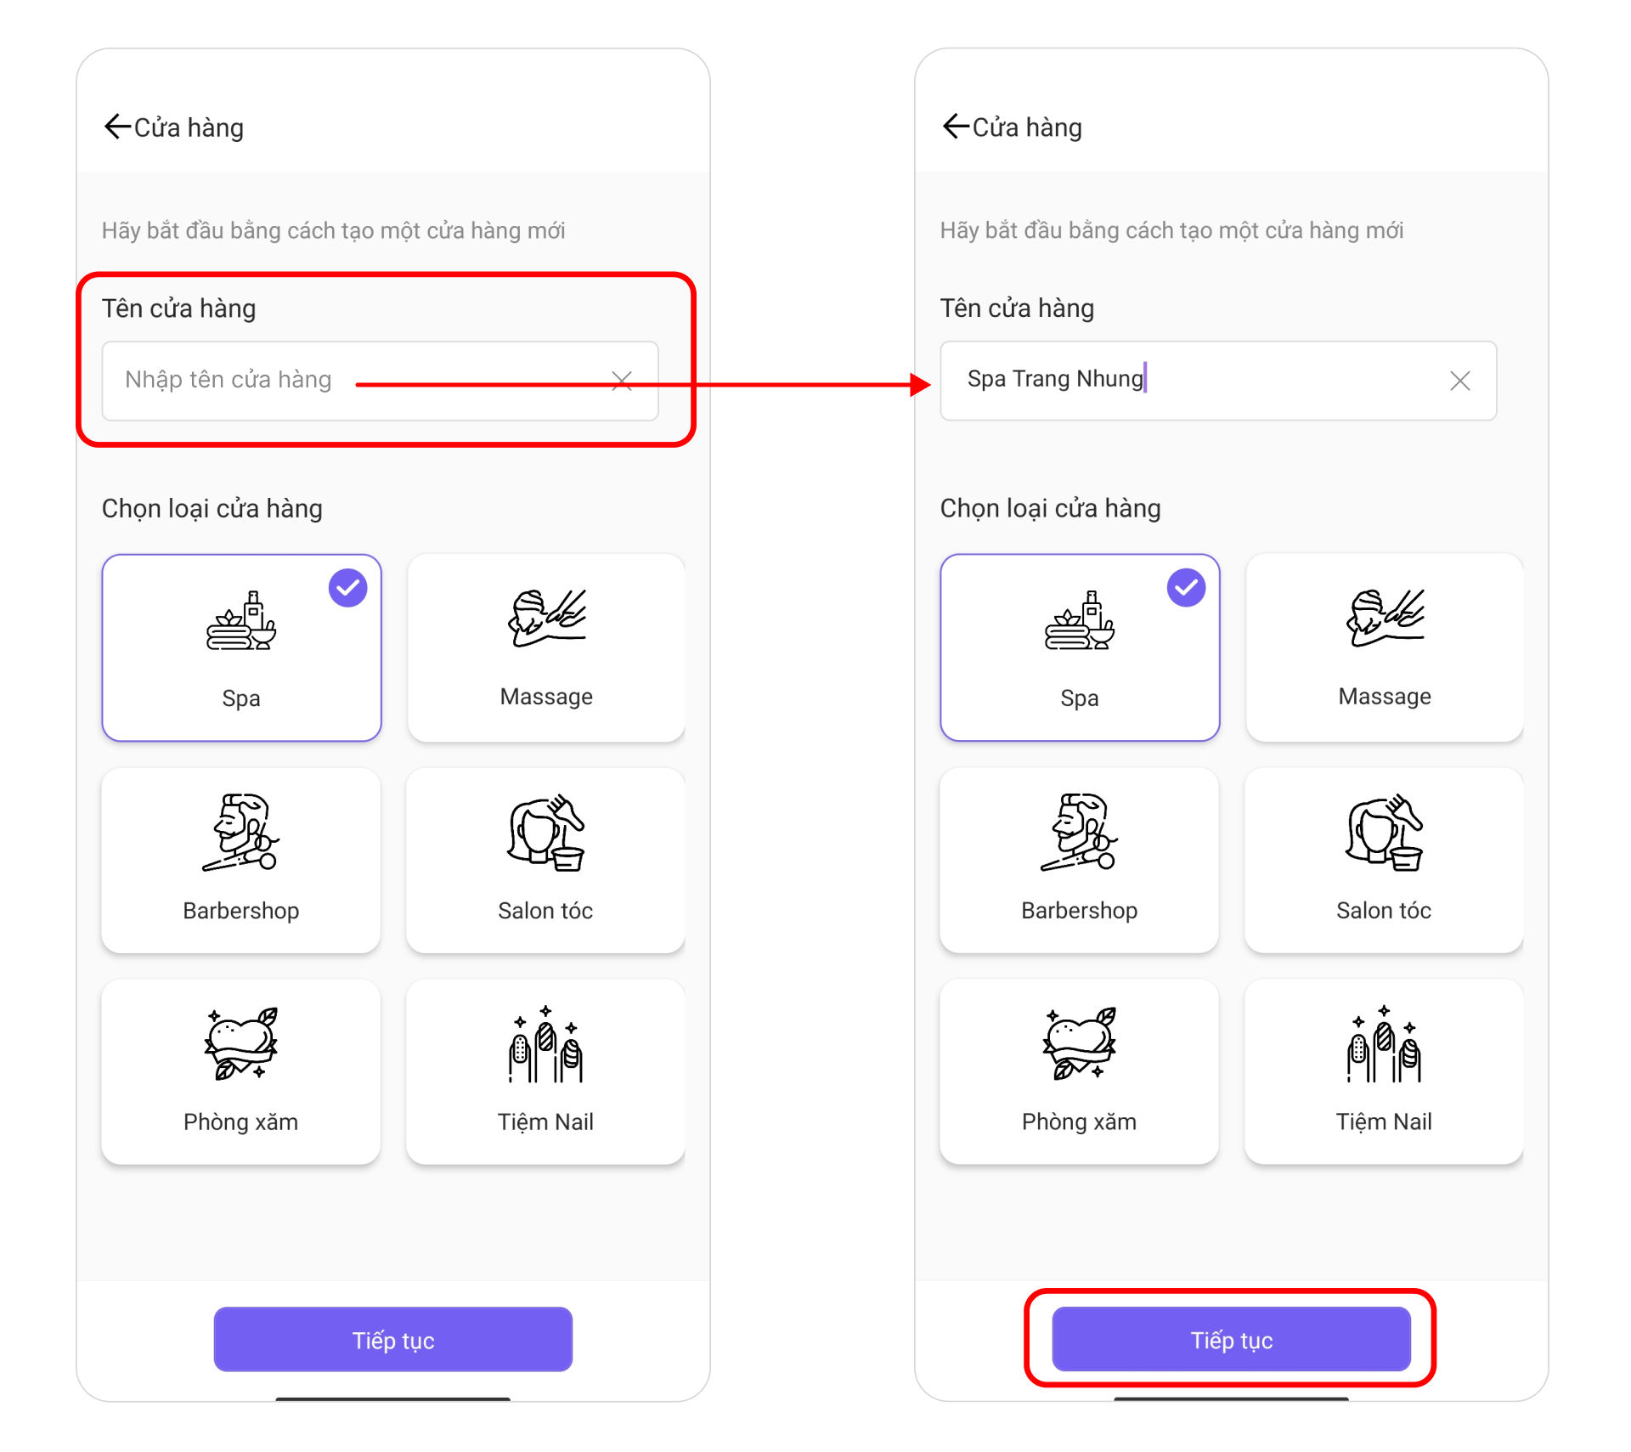The width and height of the screenshot is (1631, 1452).
Task: Select Massage icon card on left screen
Action: pyautogui.click(x=546, y=647)
